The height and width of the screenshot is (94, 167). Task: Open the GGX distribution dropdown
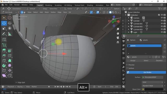pos(152,82)
